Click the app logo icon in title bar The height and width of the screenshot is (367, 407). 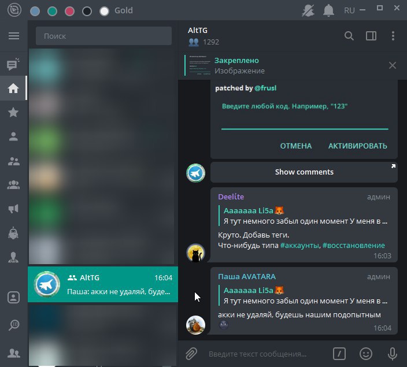coord(14,10)
